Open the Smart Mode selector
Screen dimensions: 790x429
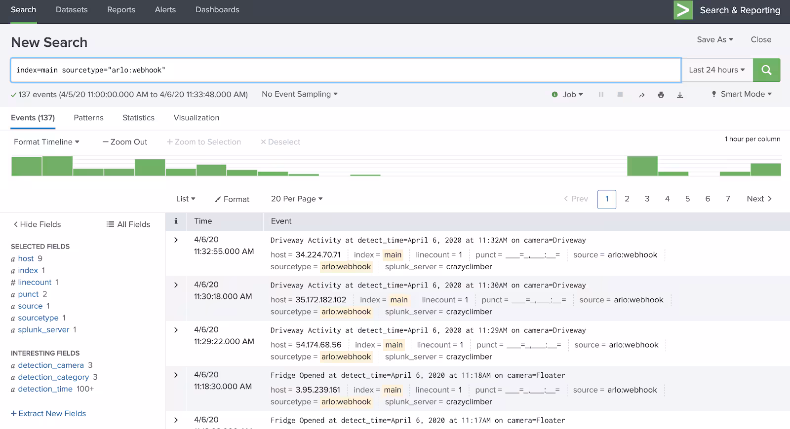pyautogui.click(x=742, y=94)
